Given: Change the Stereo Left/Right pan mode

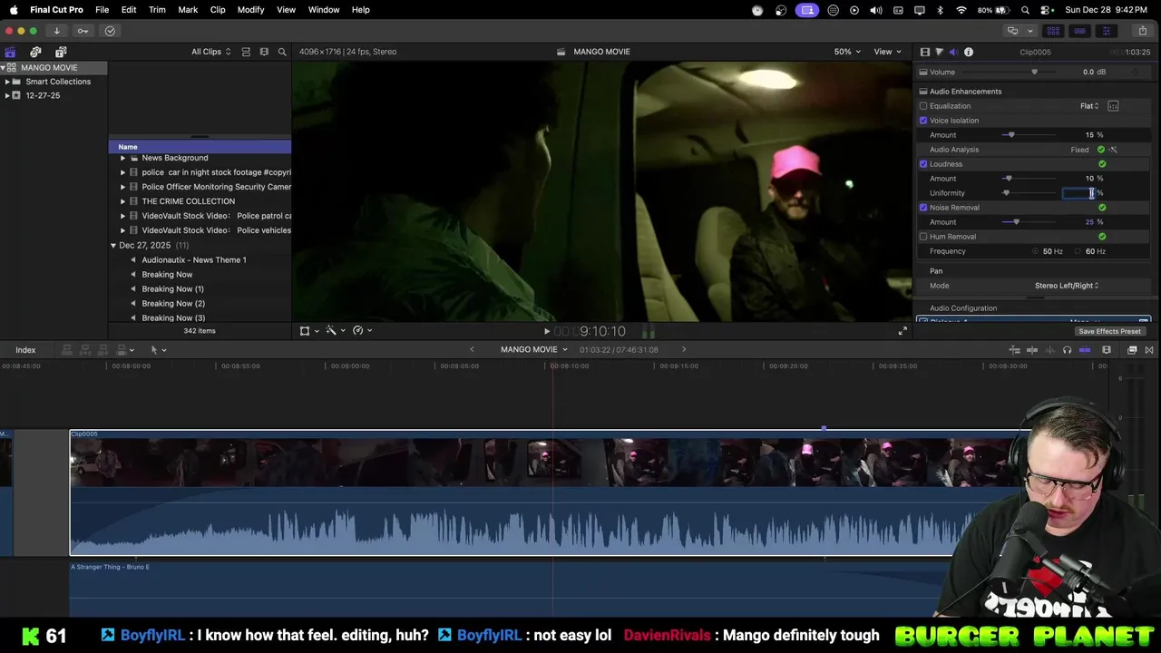Looking at the screenshot, I should [1067, 286].
